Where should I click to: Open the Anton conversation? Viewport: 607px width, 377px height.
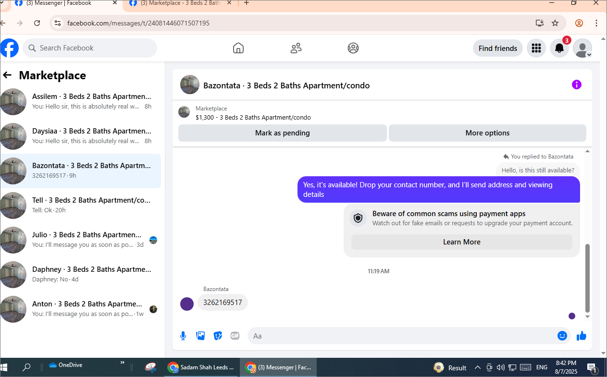click(x=80, y=309)
